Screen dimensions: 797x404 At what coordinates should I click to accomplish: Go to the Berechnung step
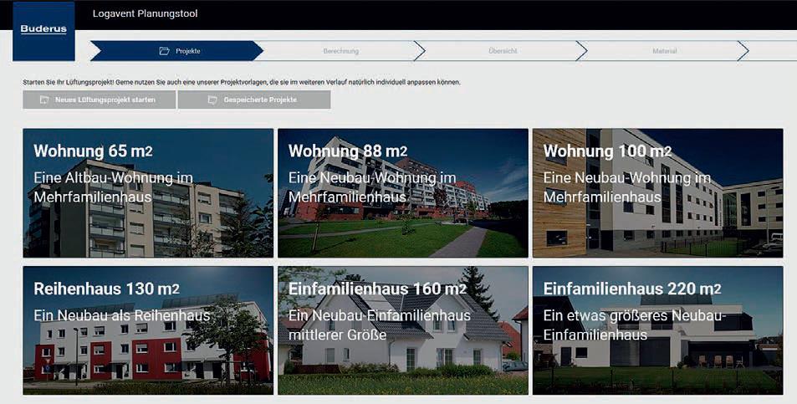[x=340, y=51]
